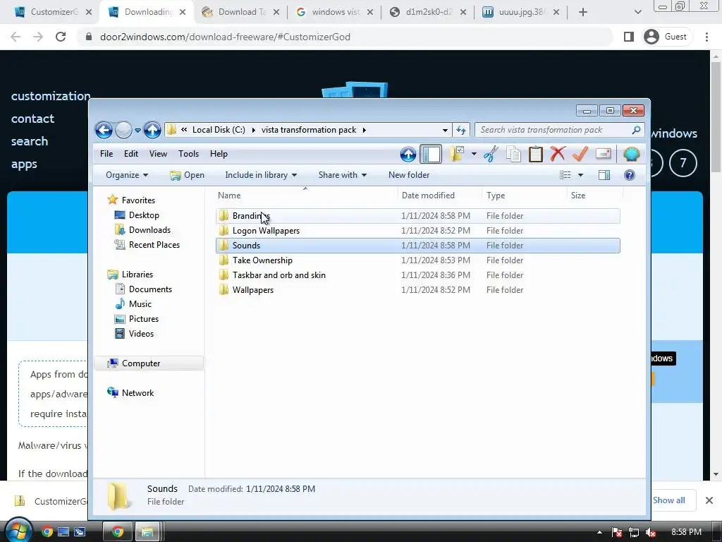The width and height of the screenshot is (722, 542).
Task: Open Recent Places in Favorites
Action: (x=154, y=245)
